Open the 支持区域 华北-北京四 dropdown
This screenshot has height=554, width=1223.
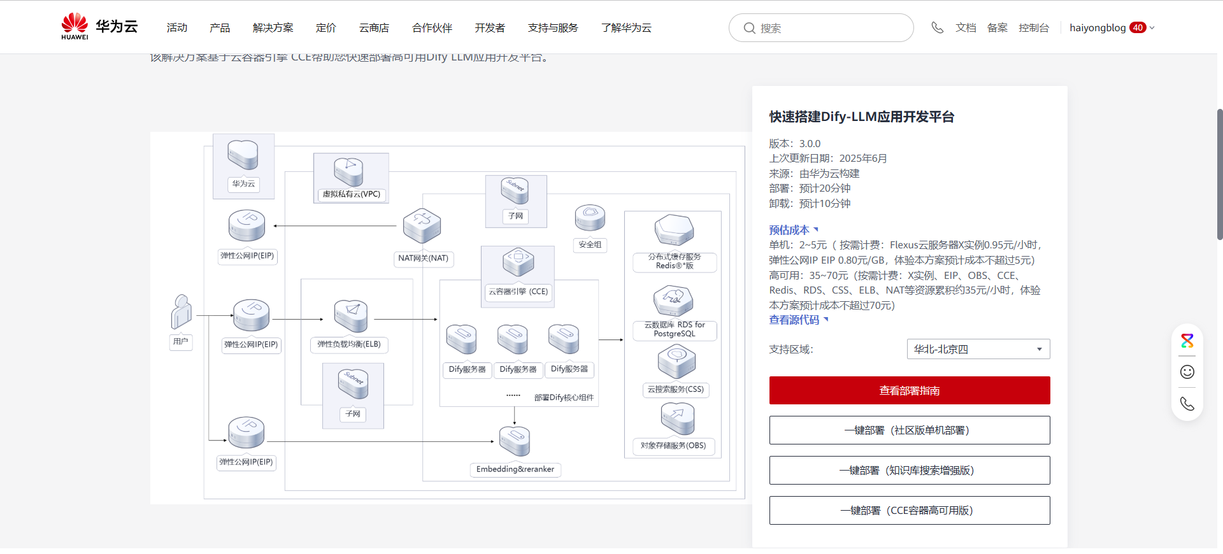coord(978,349)
